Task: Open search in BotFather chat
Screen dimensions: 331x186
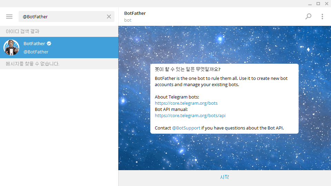Action: [x=308, y=17]
